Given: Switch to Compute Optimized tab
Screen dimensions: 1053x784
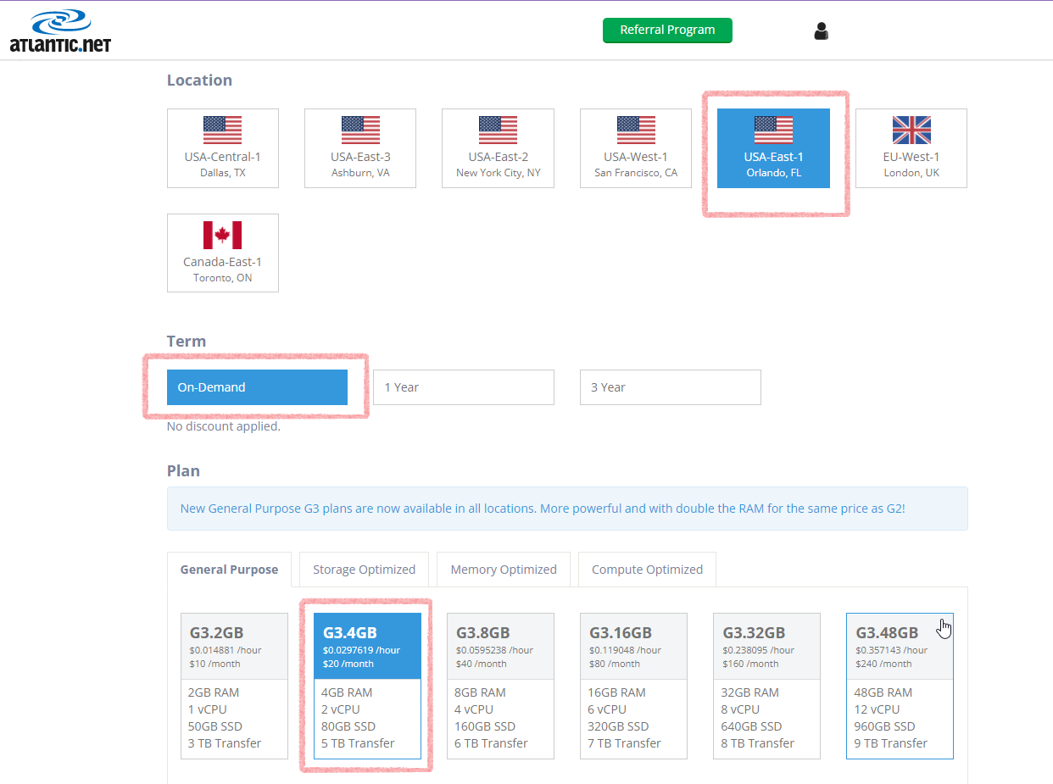Looking at the screenshot, I should tap(647, 570).
